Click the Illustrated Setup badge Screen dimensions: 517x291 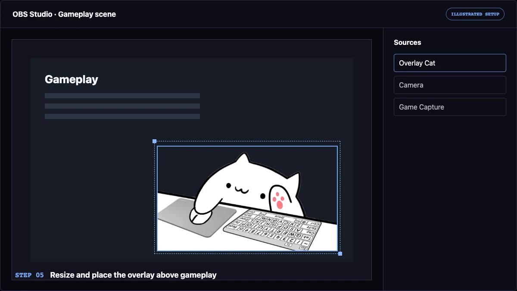(475, 14)
